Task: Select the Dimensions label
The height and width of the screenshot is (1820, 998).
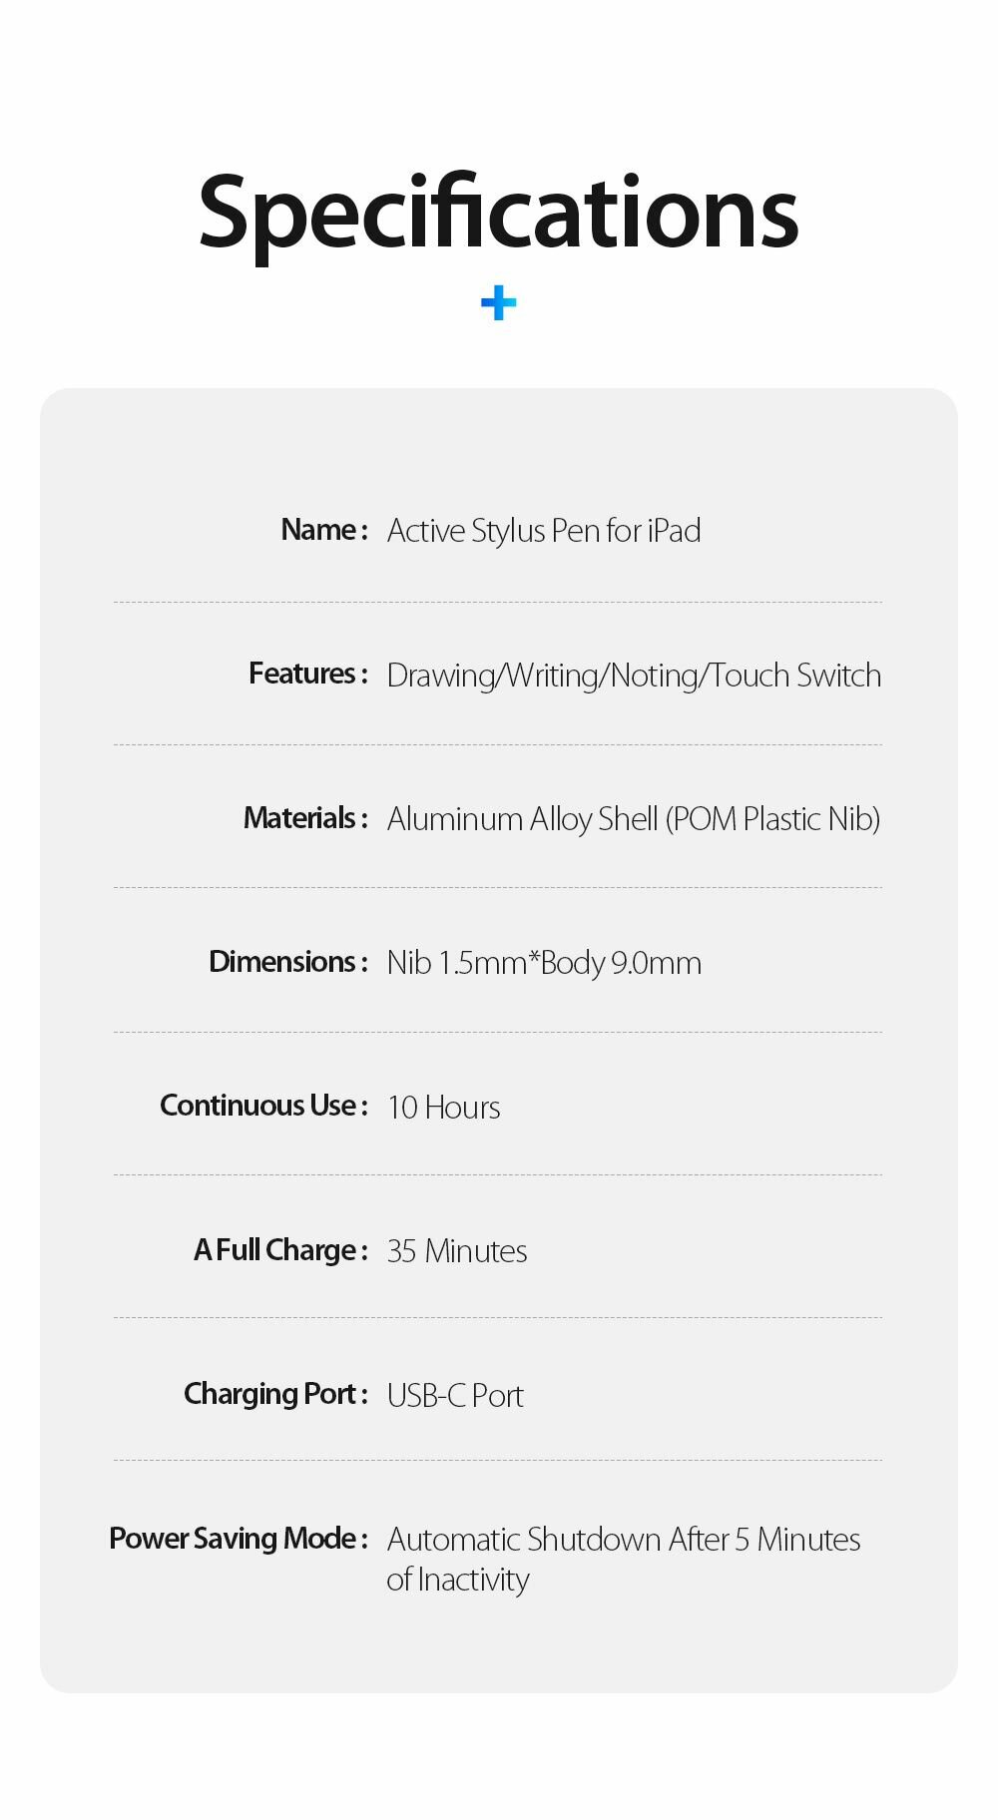Action: pyautogui.click(x=288, y=962)
